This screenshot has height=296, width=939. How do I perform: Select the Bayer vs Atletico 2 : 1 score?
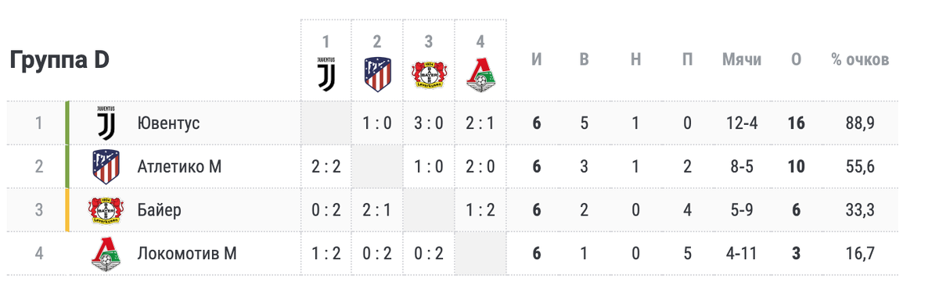pos(376,210)
